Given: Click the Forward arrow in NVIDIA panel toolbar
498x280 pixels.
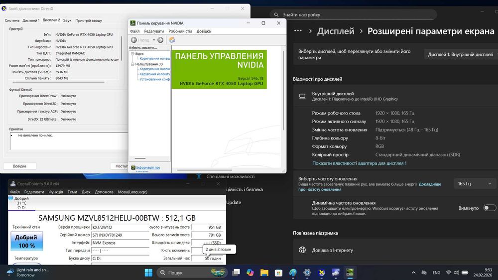Looking at the screenshot, I should (160, 40).
